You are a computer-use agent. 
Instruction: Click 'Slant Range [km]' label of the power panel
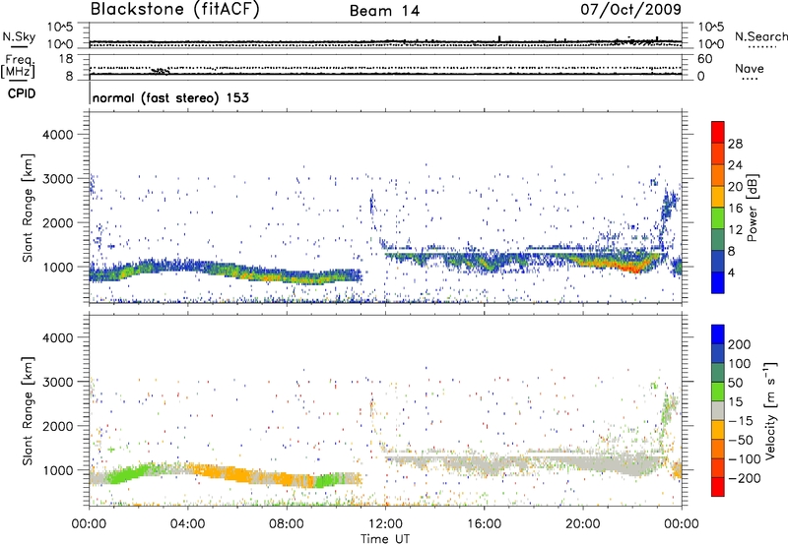click(28, 208)
